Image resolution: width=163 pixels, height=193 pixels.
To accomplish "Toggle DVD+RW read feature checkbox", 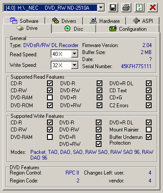I will (x=99, y=105).
